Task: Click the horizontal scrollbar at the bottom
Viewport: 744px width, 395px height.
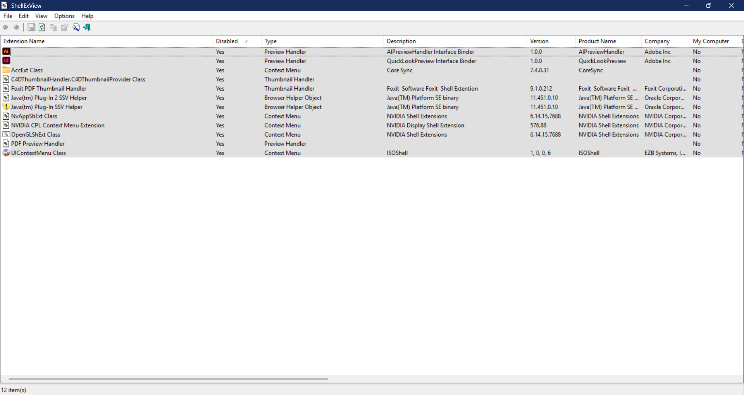Action: click(168, 379)
